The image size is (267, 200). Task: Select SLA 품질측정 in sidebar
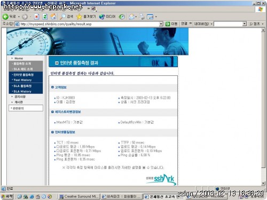tap(22, 86)
